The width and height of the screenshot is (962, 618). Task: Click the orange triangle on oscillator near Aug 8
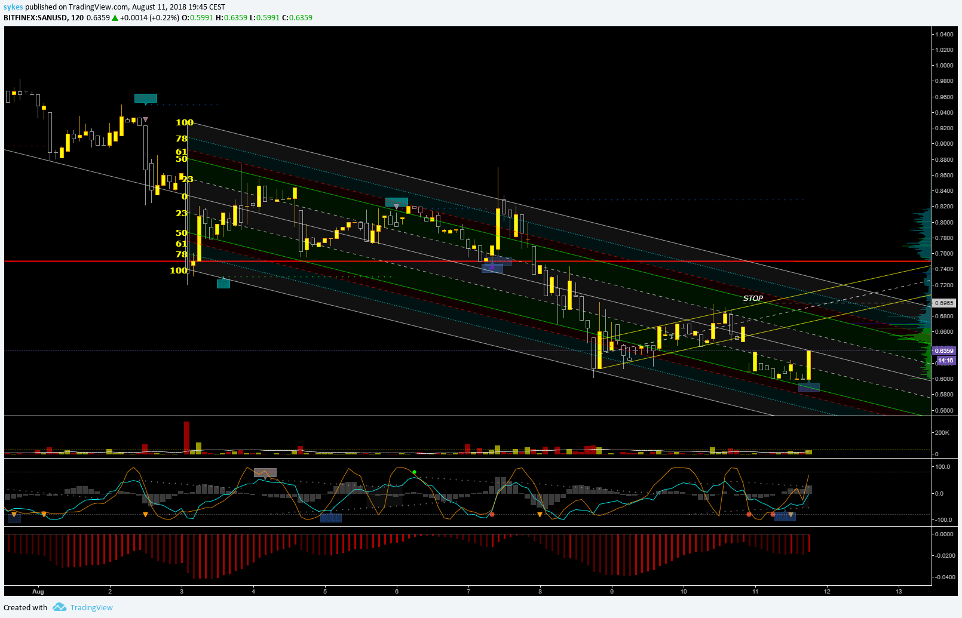[540, 515]
